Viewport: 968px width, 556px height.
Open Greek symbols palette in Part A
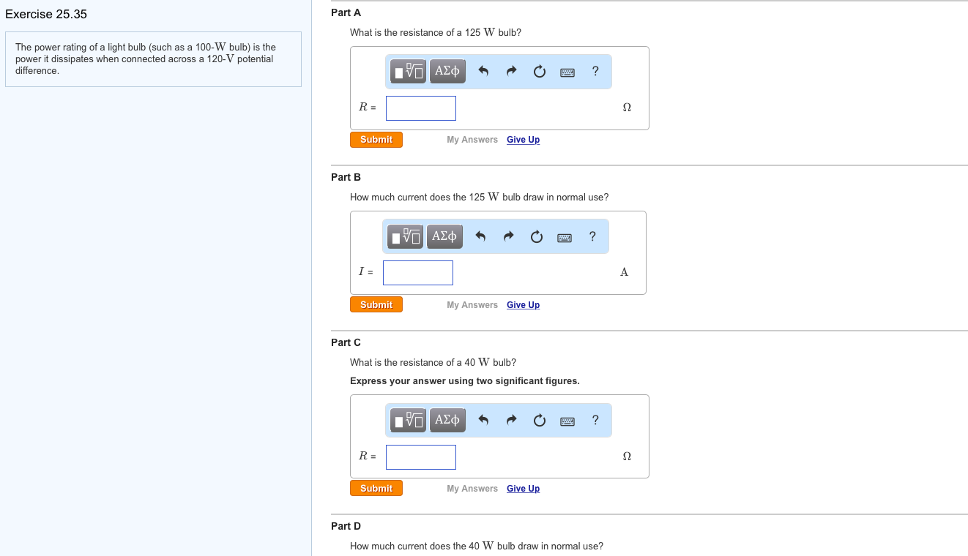point(447,71)
